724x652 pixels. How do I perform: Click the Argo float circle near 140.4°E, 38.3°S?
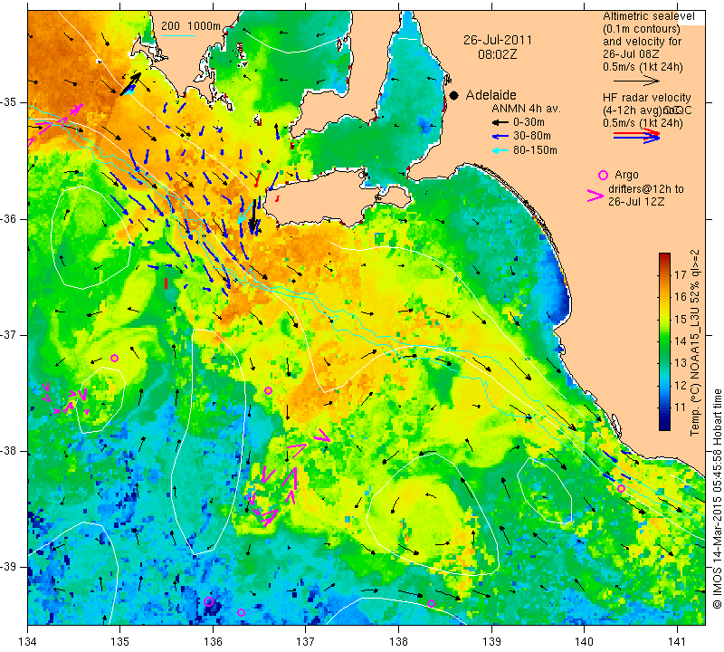pyautogui.click(x=621, y=488)
